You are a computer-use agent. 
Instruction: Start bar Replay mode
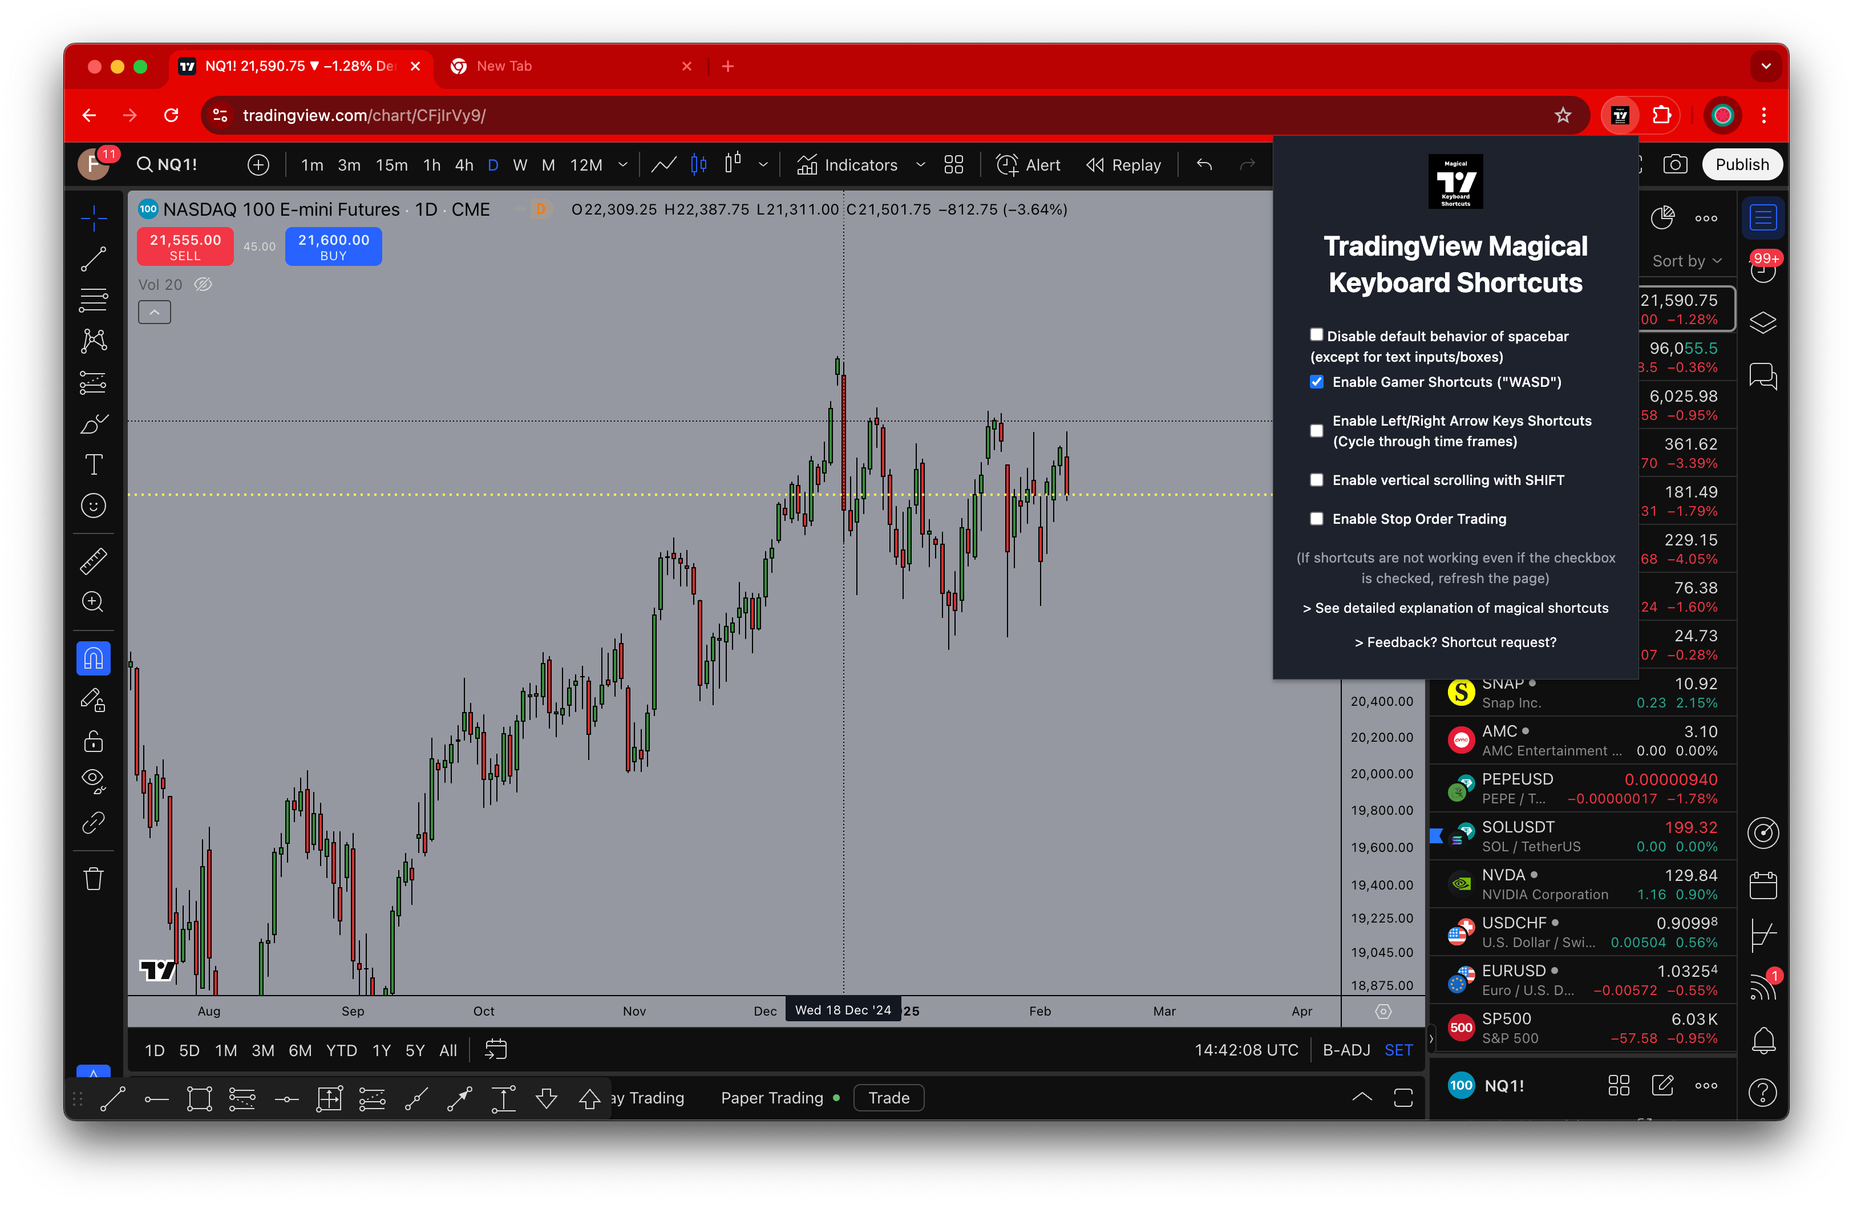coord(1123,165)
